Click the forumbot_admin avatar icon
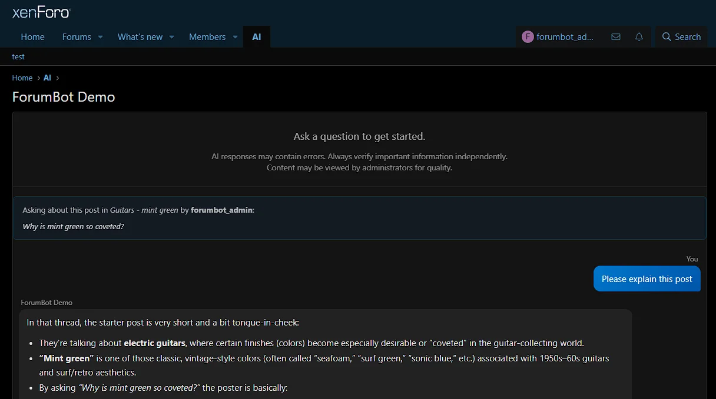716x399 pixels. pos(528,36)
